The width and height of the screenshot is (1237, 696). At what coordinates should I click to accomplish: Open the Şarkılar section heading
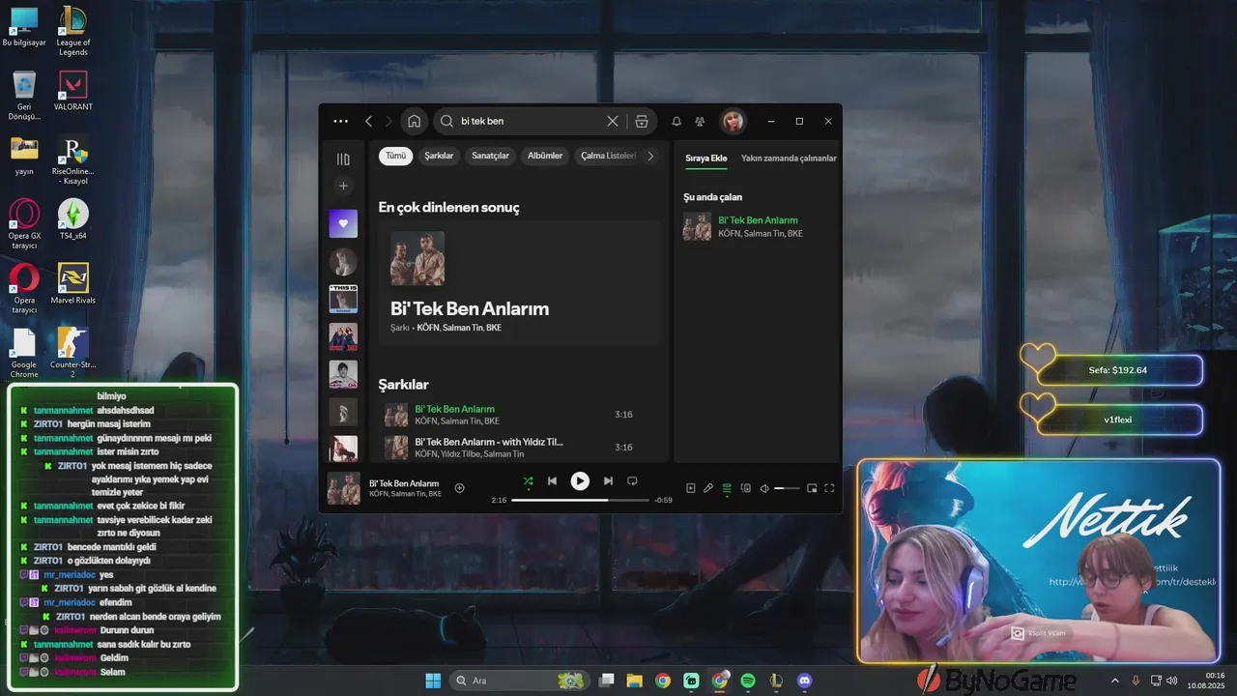point(404,385)
